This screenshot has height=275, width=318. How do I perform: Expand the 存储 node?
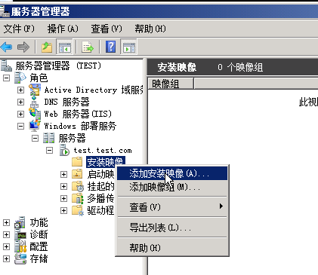[x=6, y=258]
